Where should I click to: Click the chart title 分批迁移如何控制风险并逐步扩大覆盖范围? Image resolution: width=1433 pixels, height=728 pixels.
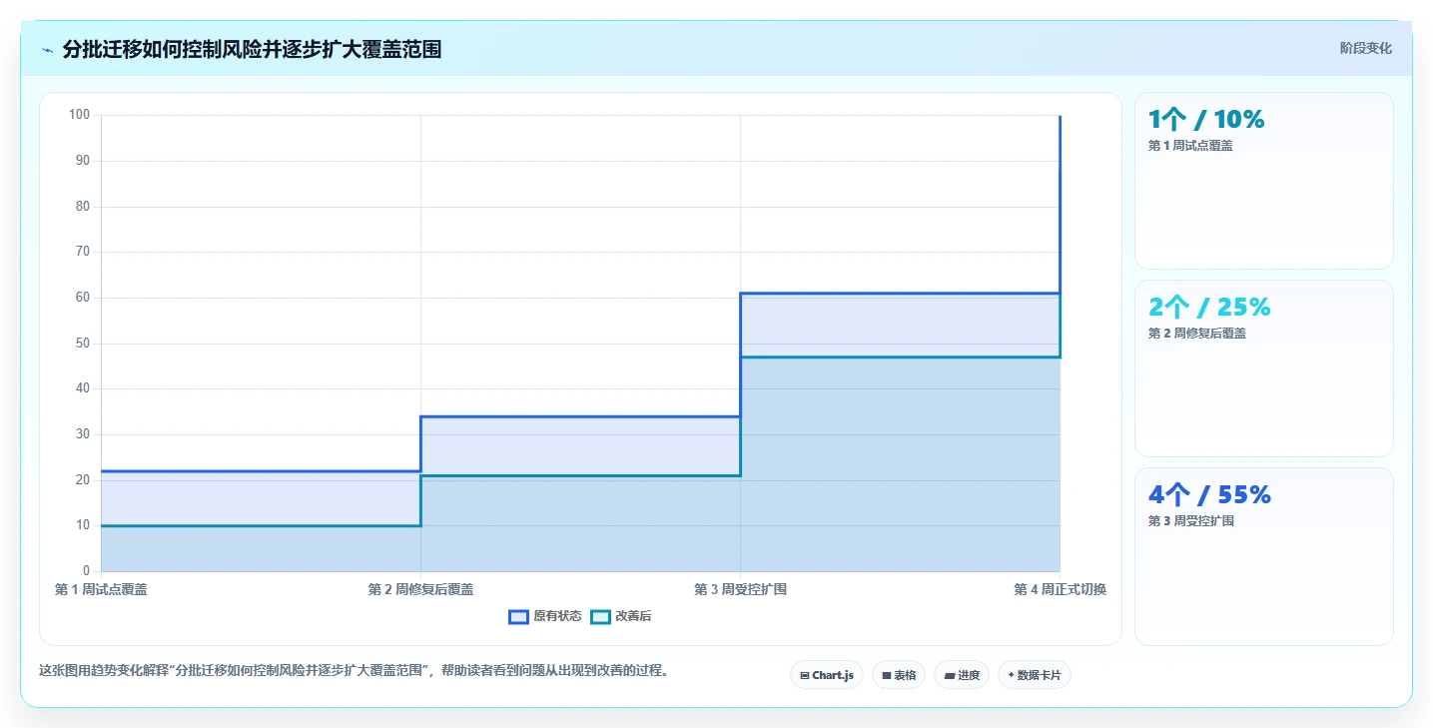point(252,50)
